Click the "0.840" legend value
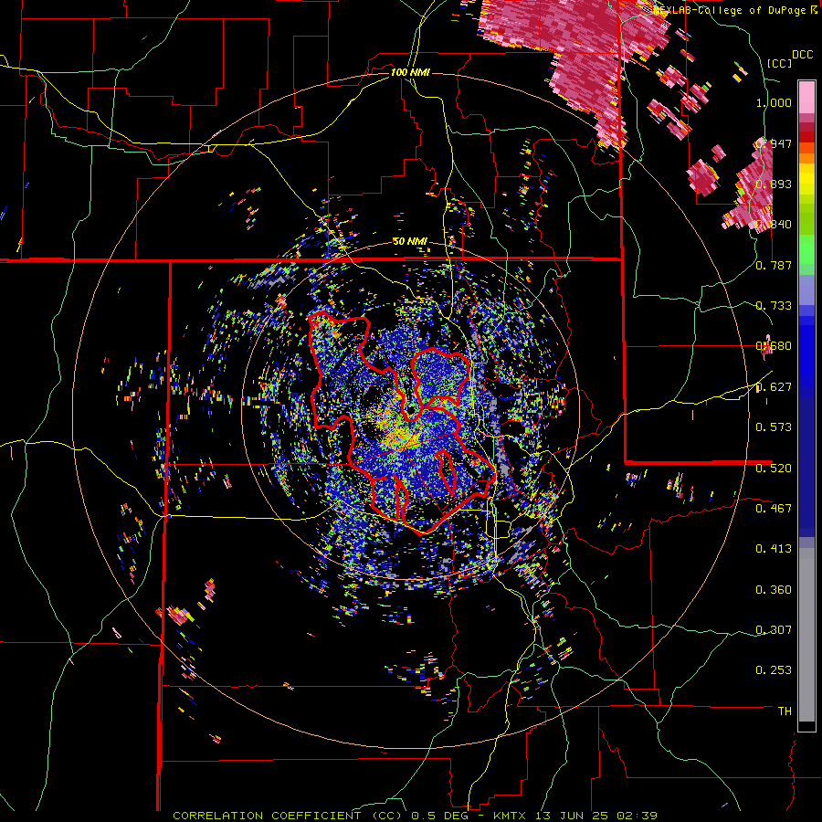This screenshot has width=822, height=822. [774, 225]
